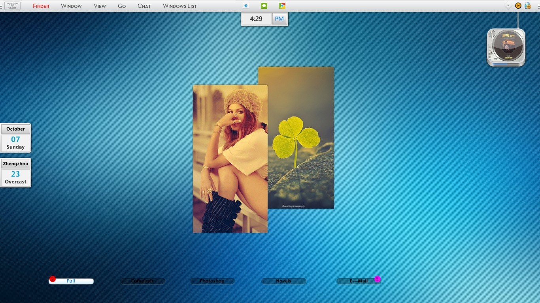Click the turntable music player widget
540x303 pixels.
click(506, 47)
